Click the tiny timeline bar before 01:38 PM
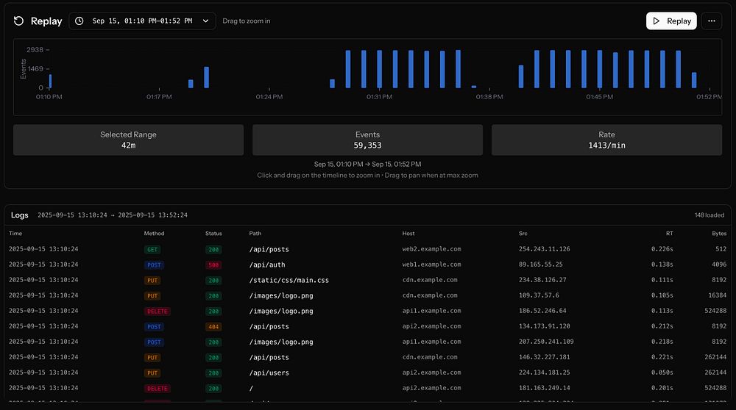The width and height of the screenshot is (736, 410). click(474, 87)
